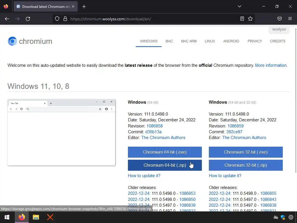Open revision 1086858 link
The width and height of the screenshot is (297, 223).
click(x=155, y=126)
